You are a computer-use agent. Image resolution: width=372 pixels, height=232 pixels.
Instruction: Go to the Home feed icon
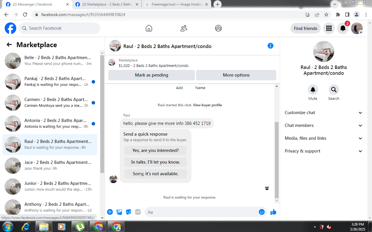point(149,28)
